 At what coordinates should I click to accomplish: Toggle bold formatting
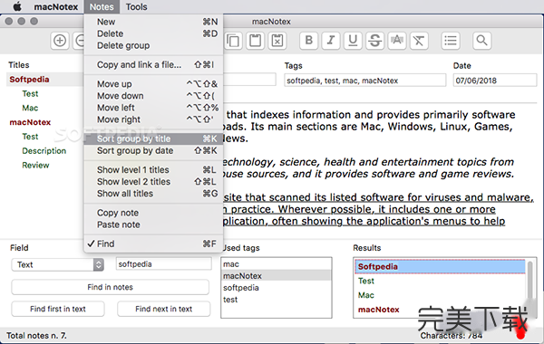[x=309, y=41]
